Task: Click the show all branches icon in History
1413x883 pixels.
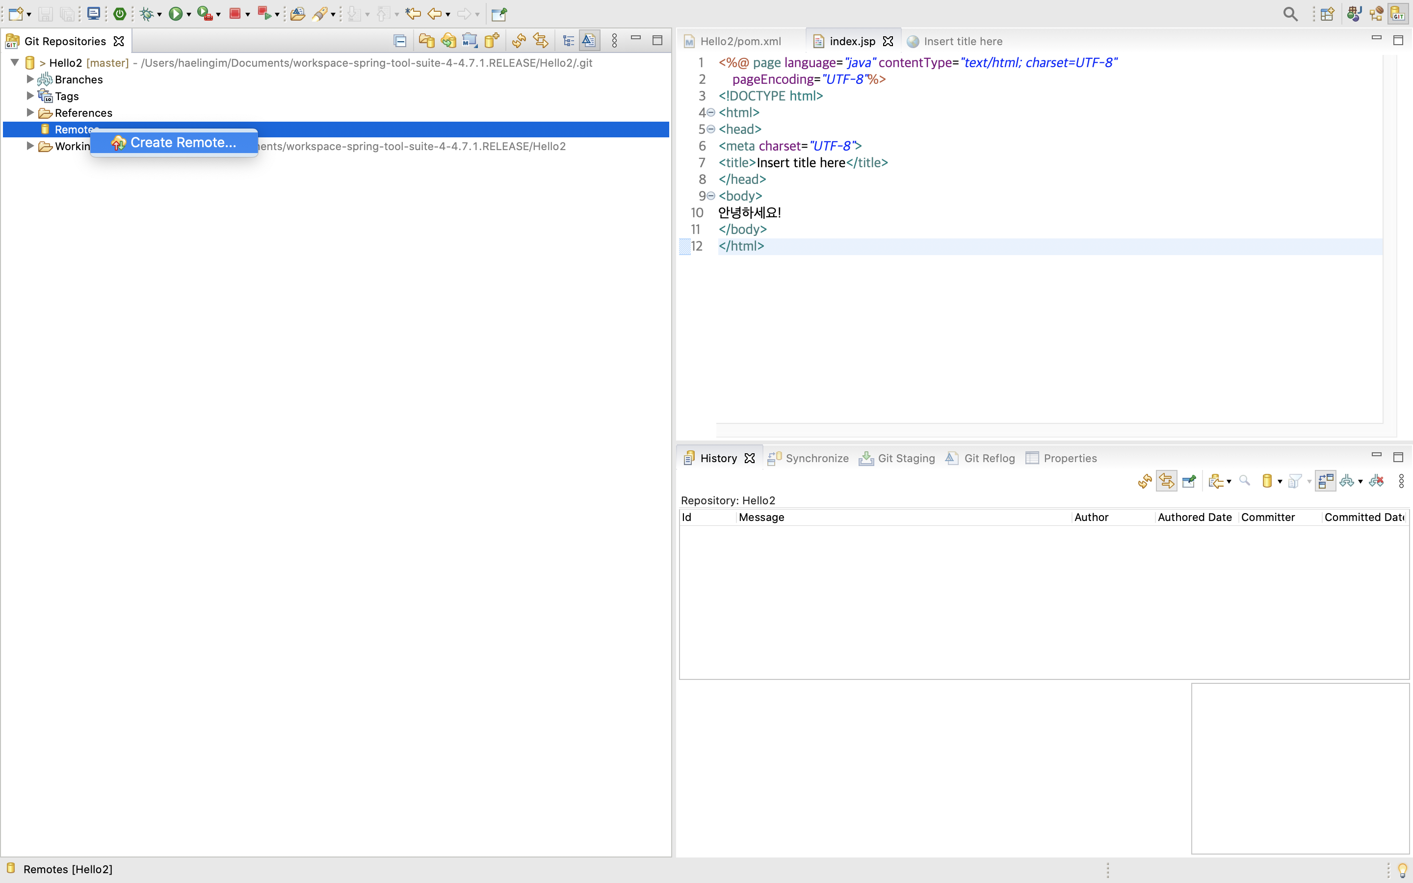Action: [x=1346, y=481]
